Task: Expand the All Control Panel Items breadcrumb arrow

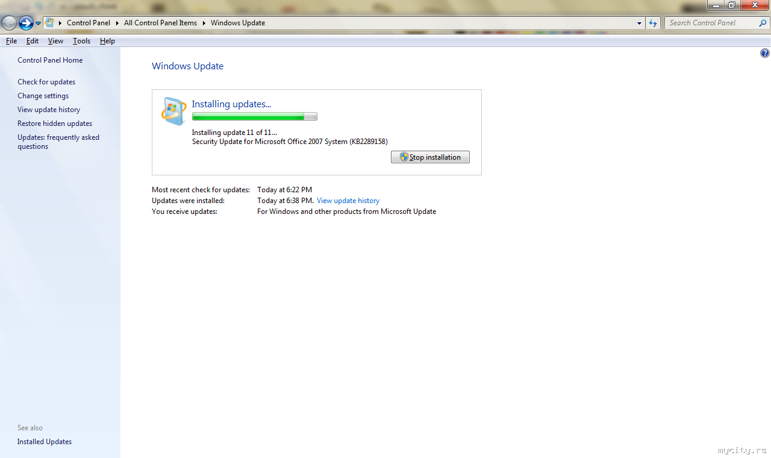Action: (x=204, y=23)
